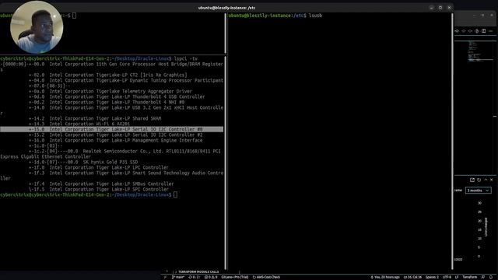Open errors and warnings status item
This screenshot has width=498, height=280.
click(x=211, y=277)
